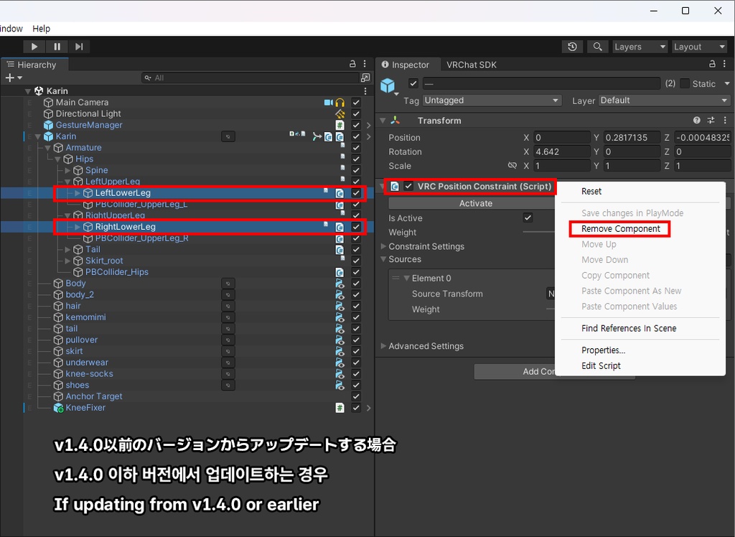Screen dimensions: 735x537
Task: Select Anchor Target in Hierarchy
Action: tap(94, 396)
